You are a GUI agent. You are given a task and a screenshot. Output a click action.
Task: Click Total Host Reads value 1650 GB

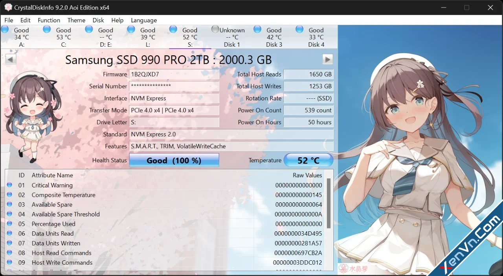pos(308,74)
